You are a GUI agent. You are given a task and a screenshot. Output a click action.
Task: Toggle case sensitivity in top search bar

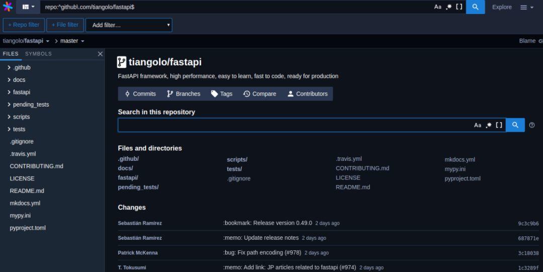tap(438, 7)
